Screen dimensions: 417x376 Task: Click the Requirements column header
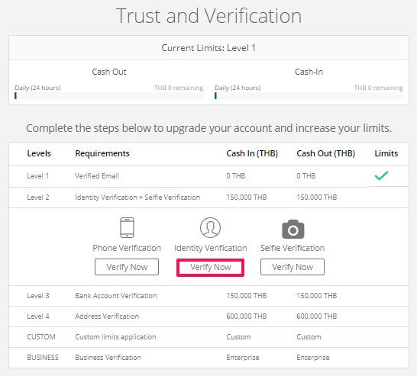(102, 153)
